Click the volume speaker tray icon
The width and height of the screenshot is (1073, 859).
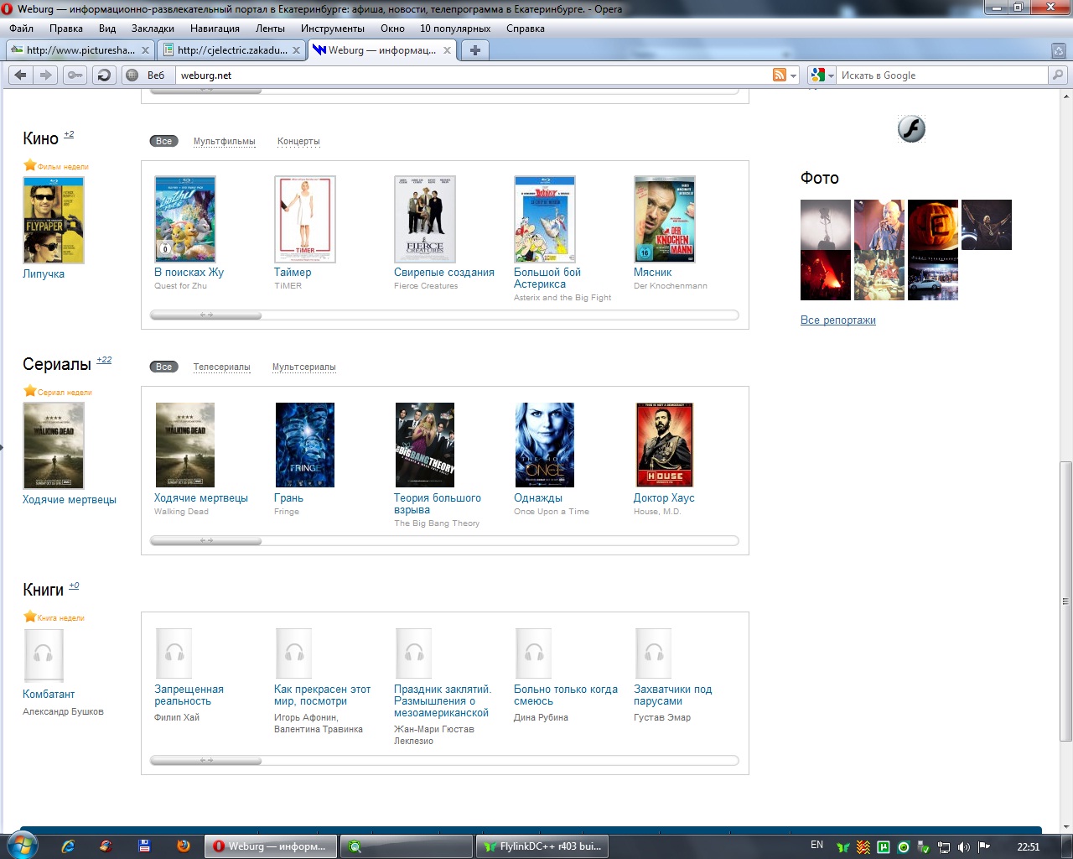pyautogui.click(x=963, y=847)
